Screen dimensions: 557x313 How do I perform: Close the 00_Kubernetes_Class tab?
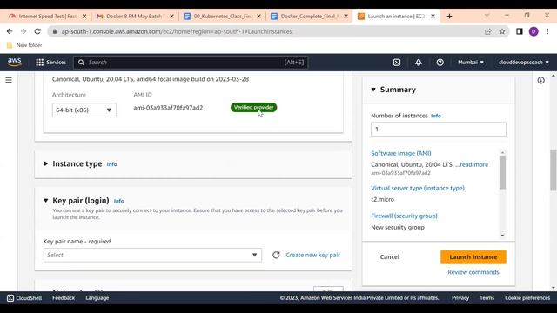(x=259, y=16)
